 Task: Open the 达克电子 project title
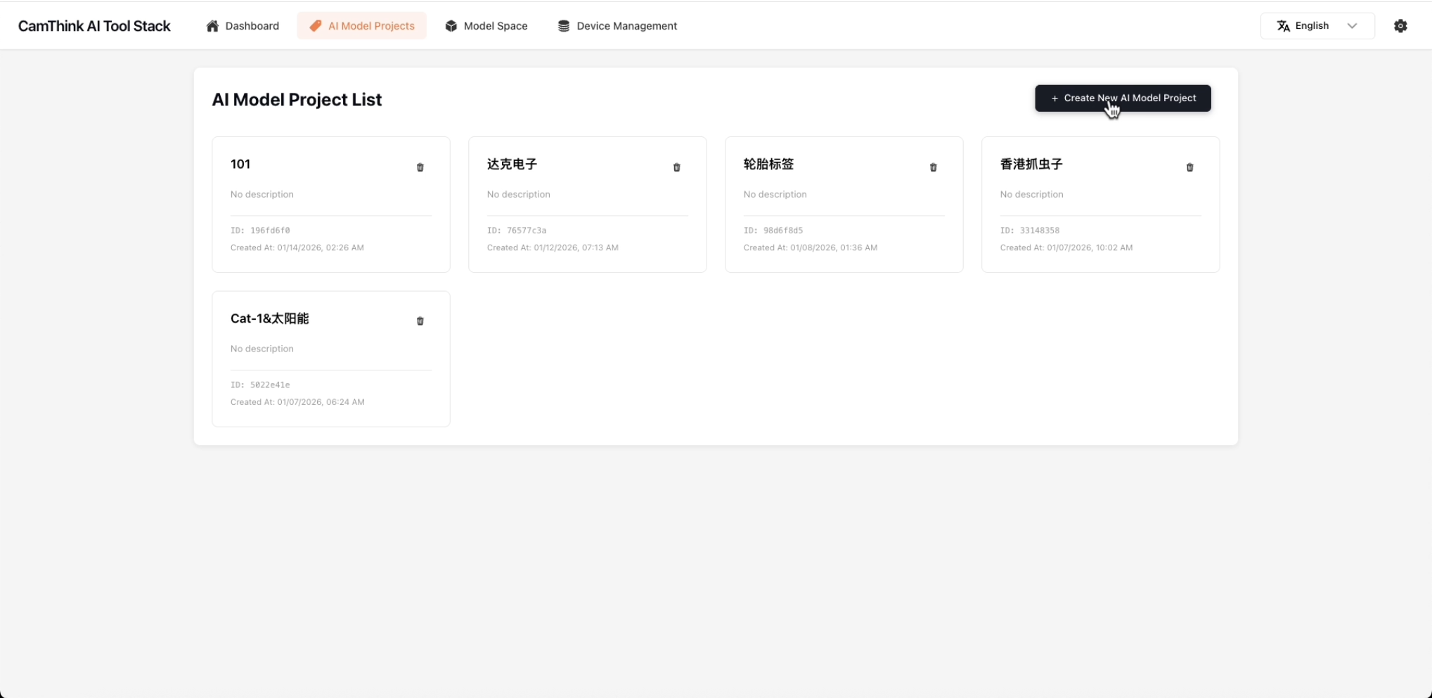(x=512, y=164)
